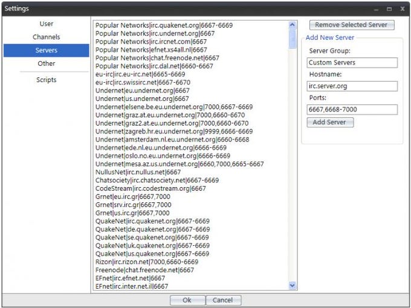Click the server list scroll down arrow
Screen dimensions: 411x308
pos(293,285)
